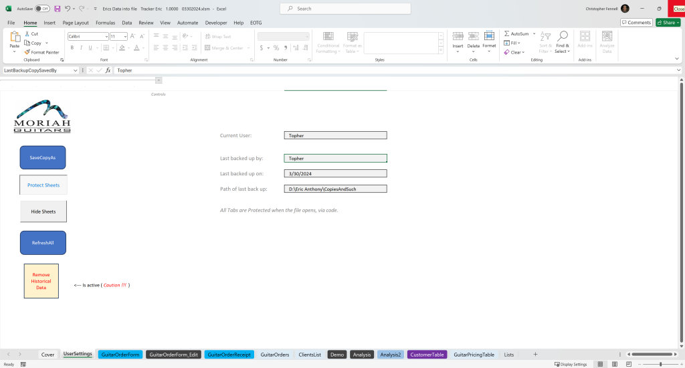Click the Search box in title bar

tap(345, 8)
